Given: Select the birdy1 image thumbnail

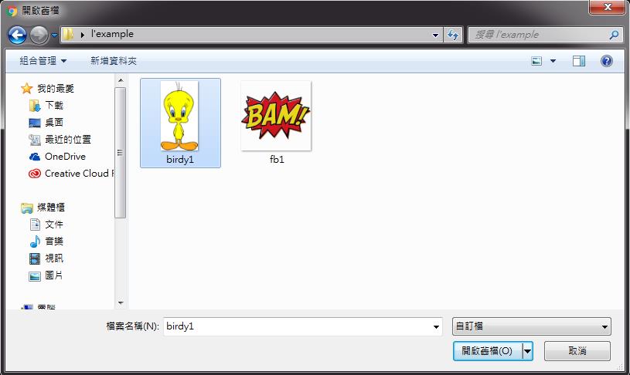Looking at the screenshot, I should pos(179,116).
